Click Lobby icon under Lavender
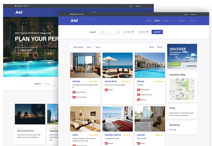This screenshot has width=212, height=146. point(139,144)
